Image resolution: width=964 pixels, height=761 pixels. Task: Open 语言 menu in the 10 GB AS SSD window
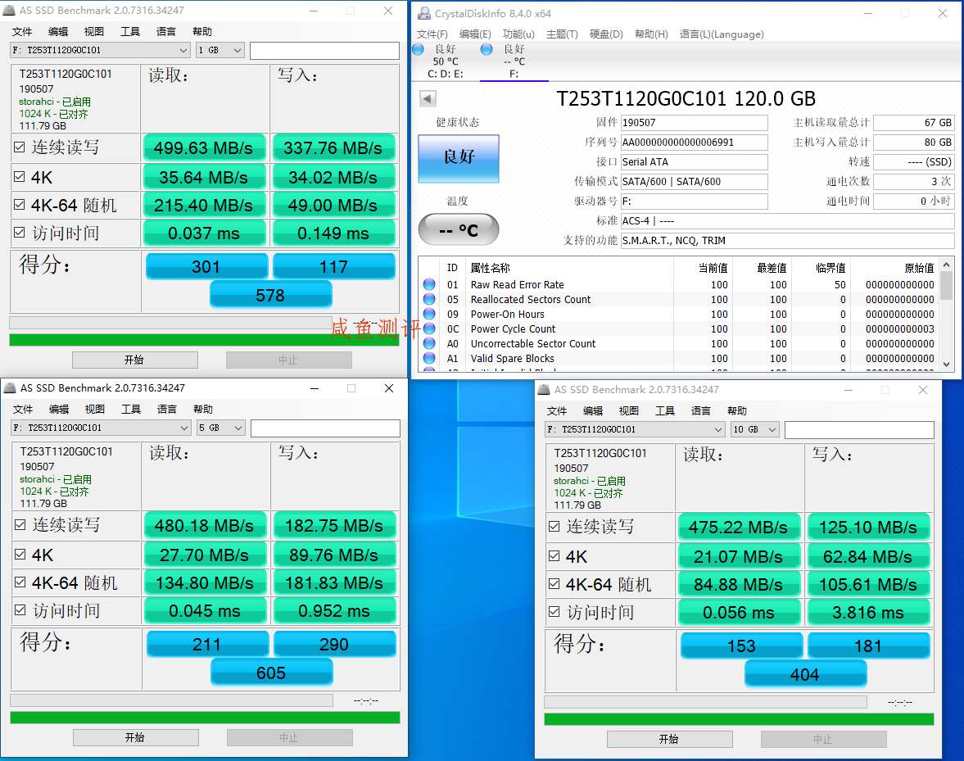tap(701, 411)
